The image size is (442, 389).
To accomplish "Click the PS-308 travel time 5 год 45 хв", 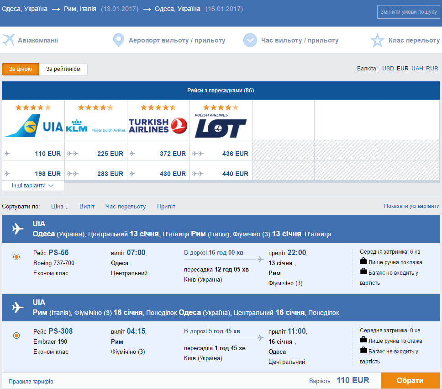I will click(224, 331).
